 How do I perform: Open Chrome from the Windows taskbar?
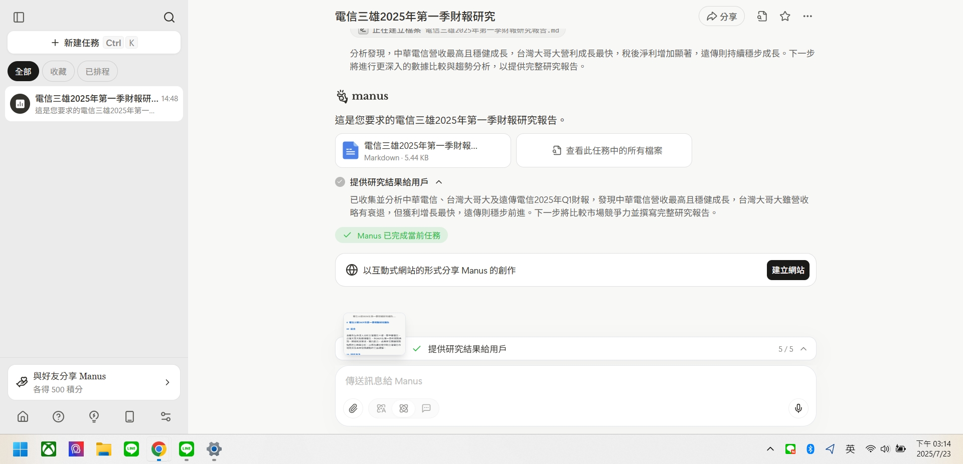click(159, 449)
